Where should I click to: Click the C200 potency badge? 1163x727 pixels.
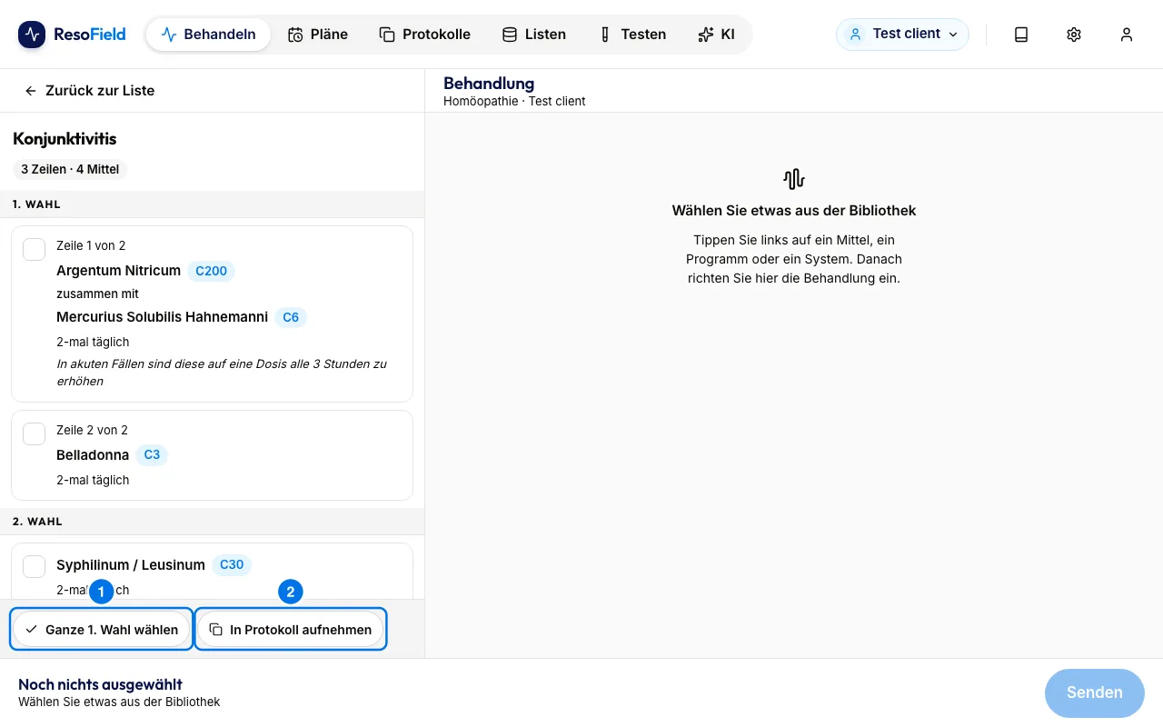coord(211,271)
